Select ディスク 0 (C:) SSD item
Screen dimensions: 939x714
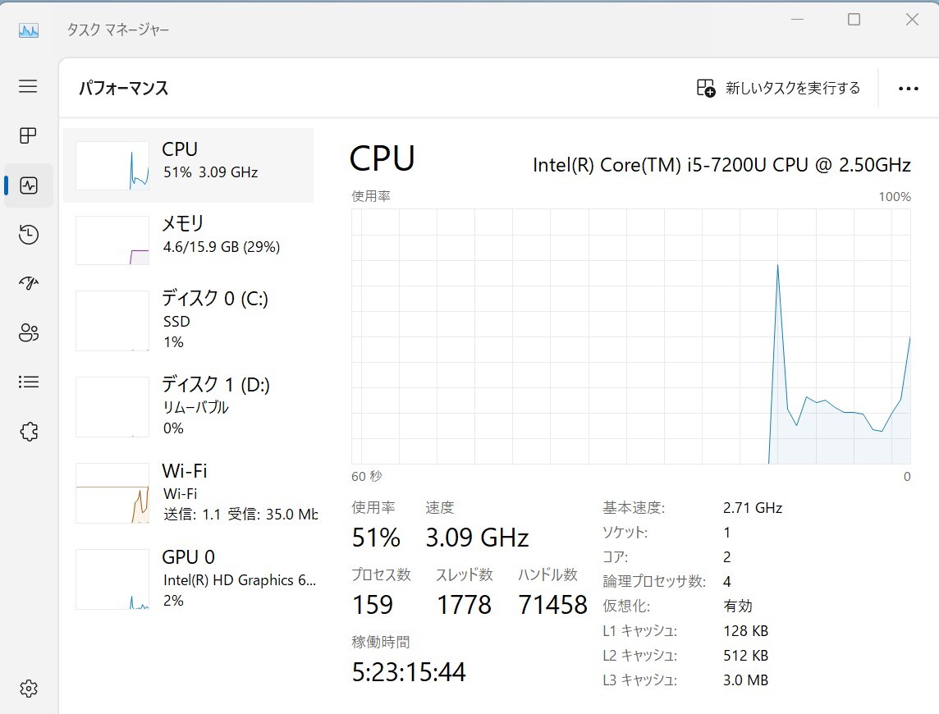[188, 320]
